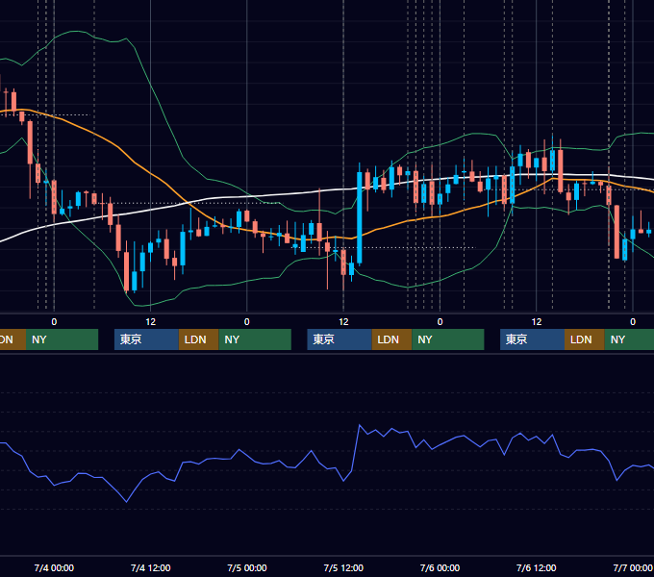Click the 7/5 12:00 date label
This screenshot has height=577, width=654.
pos(343,567)
